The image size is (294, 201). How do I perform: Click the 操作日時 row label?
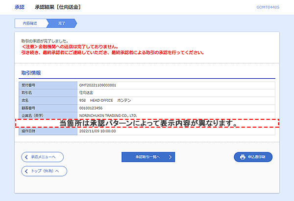pos(28,131)
